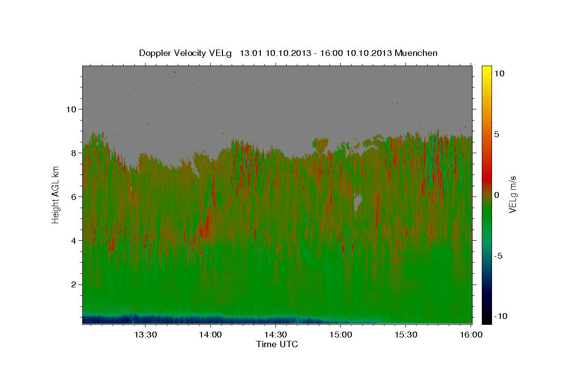Viewport: 584px width, 389px height.
Task: Select the '14:00' time axis label
Action: [x=210, y=335]
